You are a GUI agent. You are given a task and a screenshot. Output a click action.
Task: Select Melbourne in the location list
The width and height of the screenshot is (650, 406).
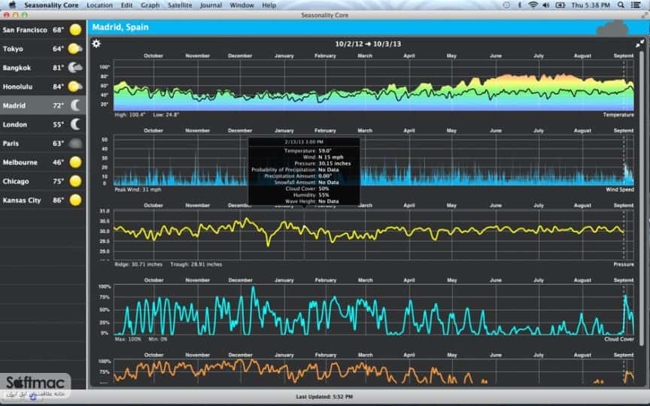click(x=43, y=162)
